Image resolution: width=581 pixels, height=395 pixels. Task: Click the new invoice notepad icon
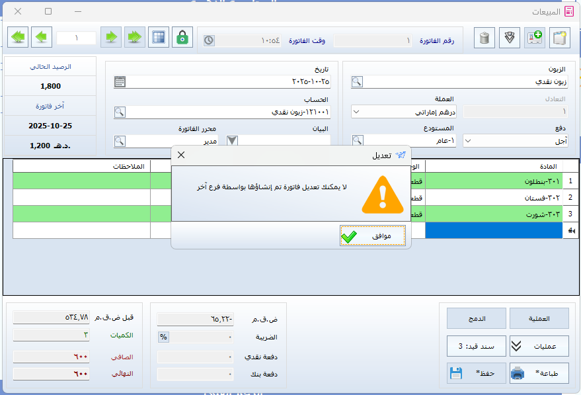coord(559,38)
